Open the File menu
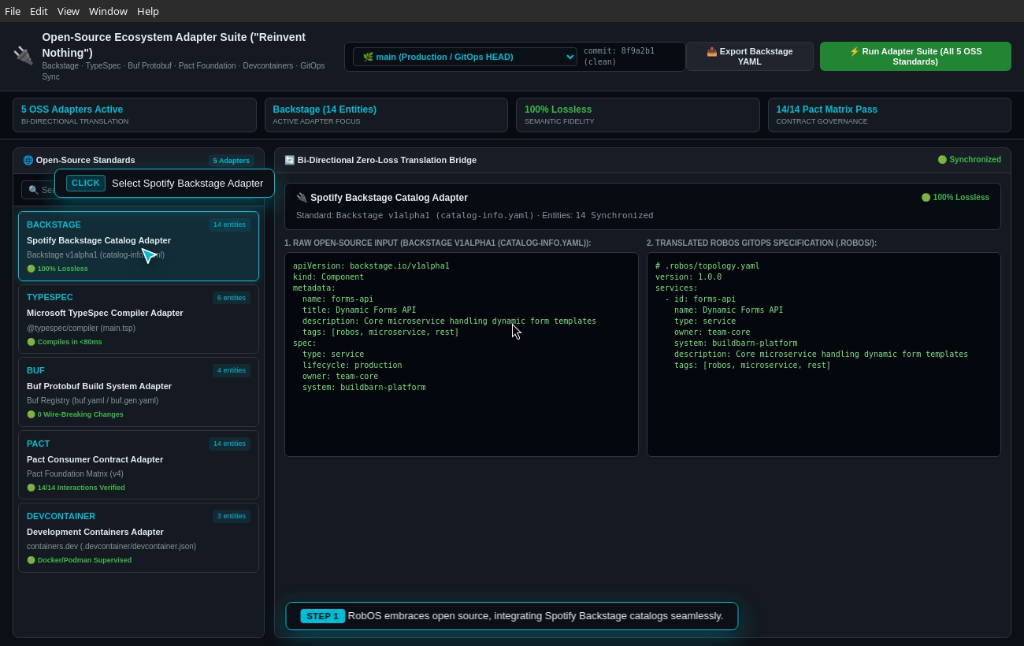1024x646 pixels. (x=13, y=11)
